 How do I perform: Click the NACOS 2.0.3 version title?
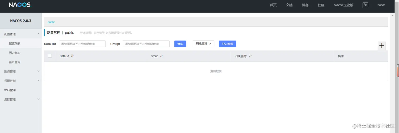point(21,21)
